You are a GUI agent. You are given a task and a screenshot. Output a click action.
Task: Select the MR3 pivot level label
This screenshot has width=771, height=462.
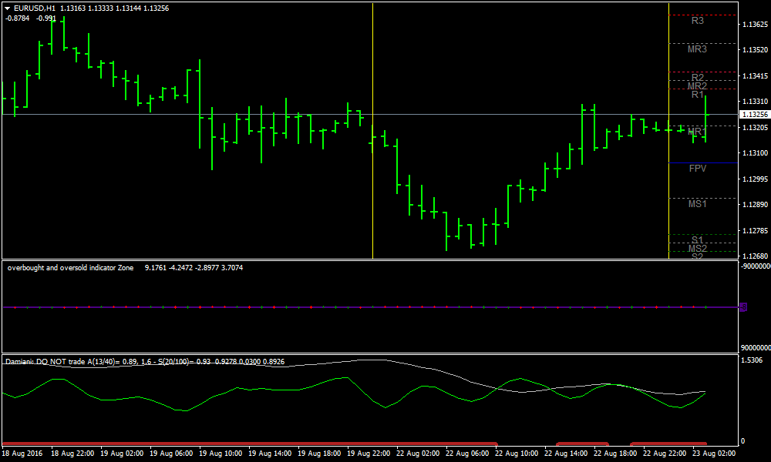[x=697, y=49]
